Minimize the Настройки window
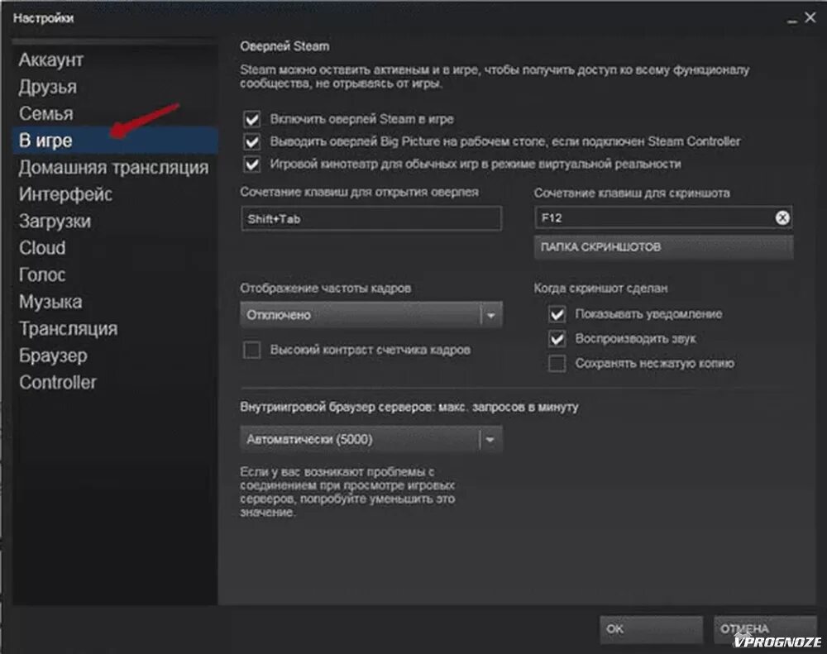The height and width of the screenshot is (654, 827). (x=791, y=20)
